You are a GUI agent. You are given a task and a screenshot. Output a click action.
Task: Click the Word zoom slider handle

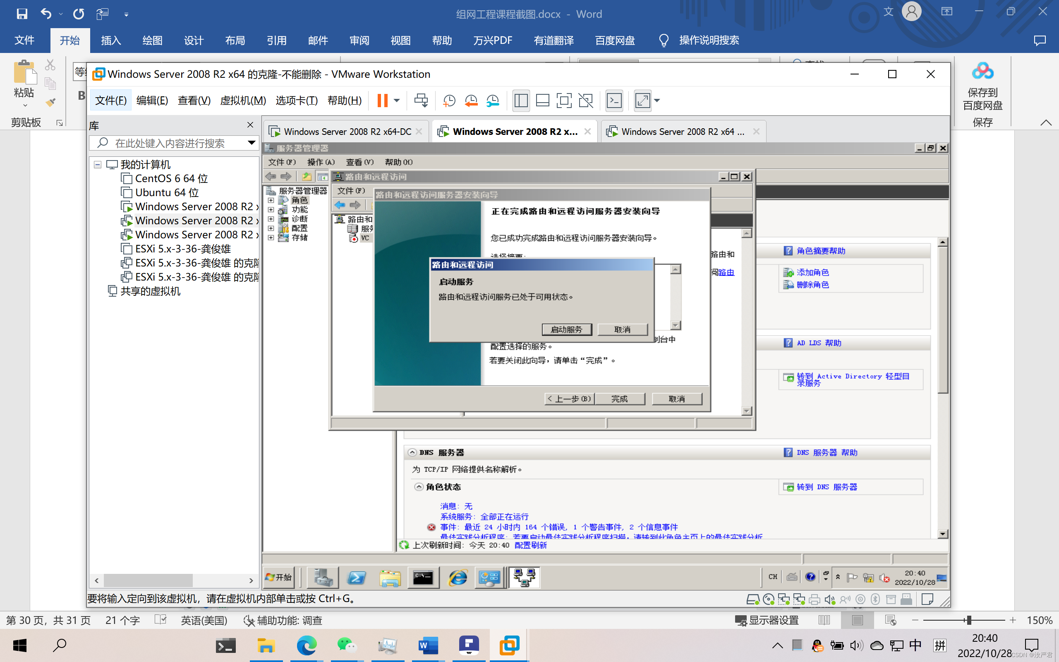click(969, 620)
